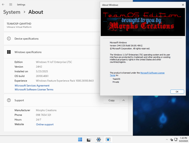Click the Device specifications info icon
The height and width of the screenshot is (143, 189).
tap(9, 39)
